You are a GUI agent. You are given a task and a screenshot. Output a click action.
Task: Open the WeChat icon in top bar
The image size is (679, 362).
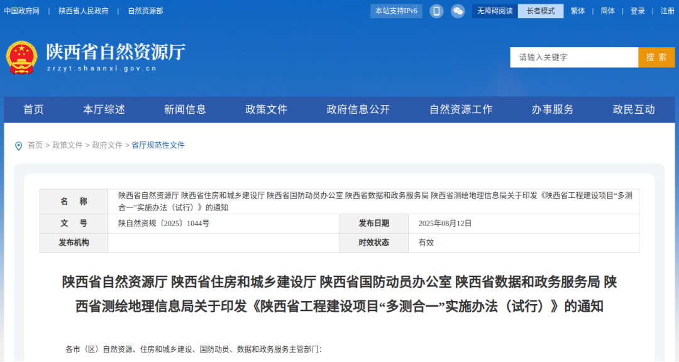click(458, 11)
